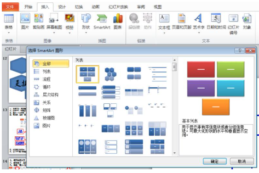The image size is (259, 173).
Task: Click the 艺术字 WordArt icon
Action: tap(199, 18)
